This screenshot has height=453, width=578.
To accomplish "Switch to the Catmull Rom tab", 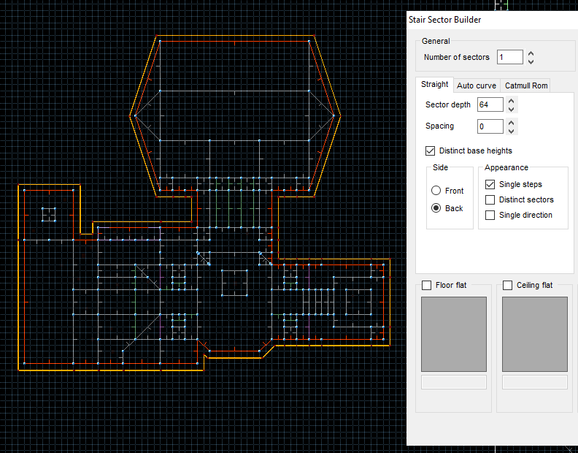I will [x=526, y=85].
